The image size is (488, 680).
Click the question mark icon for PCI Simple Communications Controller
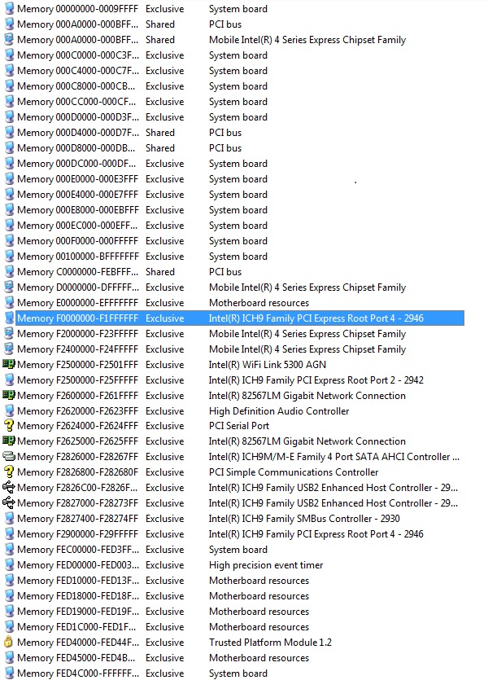[9, 472]
